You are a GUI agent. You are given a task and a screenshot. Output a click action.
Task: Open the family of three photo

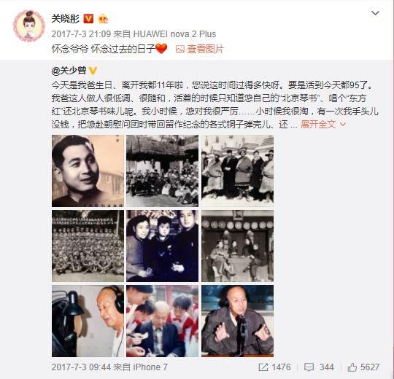point(162,246)
